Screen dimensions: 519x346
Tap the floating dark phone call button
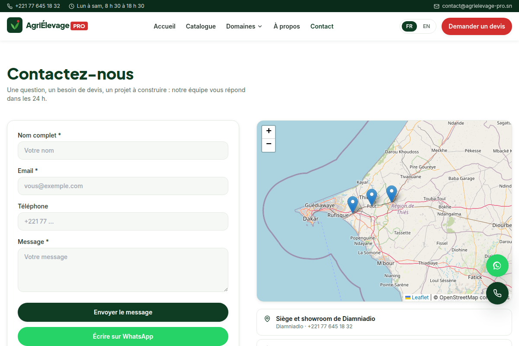pyautogui.click(x=497, y=293)
